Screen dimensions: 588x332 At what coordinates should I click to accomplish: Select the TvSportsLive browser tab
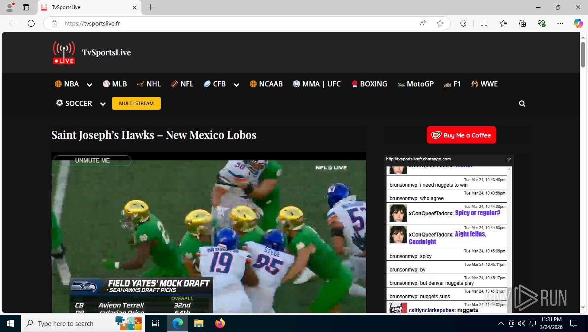(89, 7)
